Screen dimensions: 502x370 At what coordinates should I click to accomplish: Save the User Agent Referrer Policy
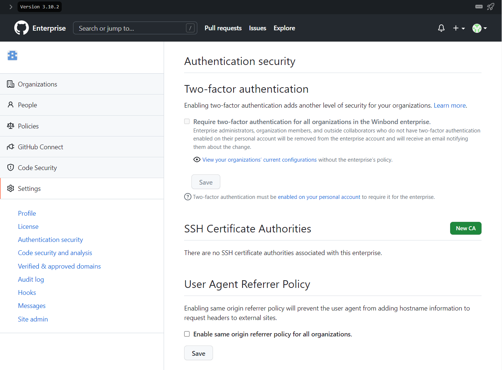(198, 353)
